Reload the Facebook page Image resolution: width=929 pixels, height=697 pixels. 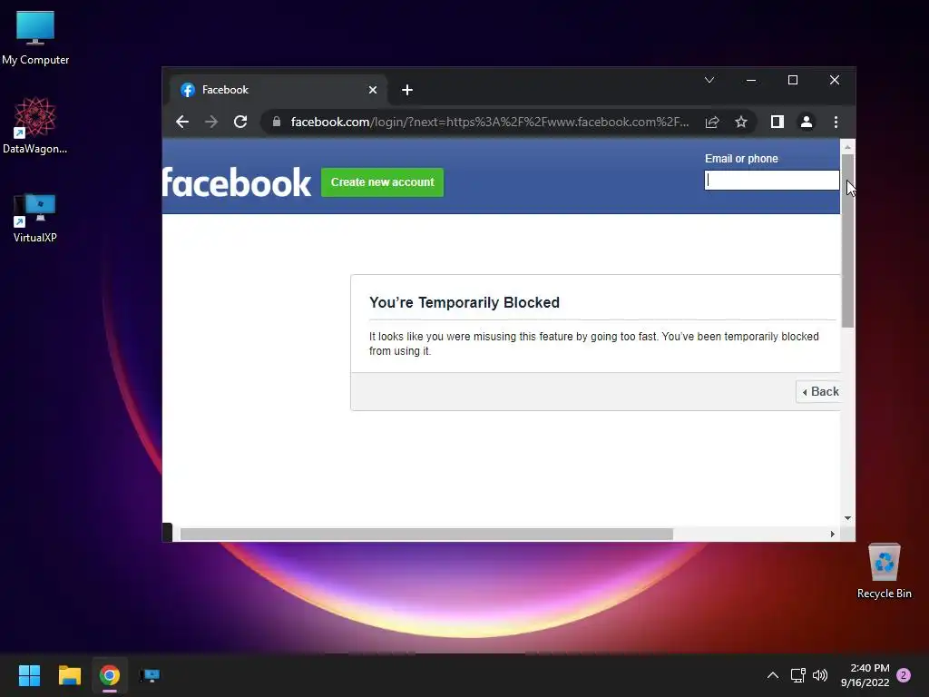pyautogui.click(x=240, y=123)
